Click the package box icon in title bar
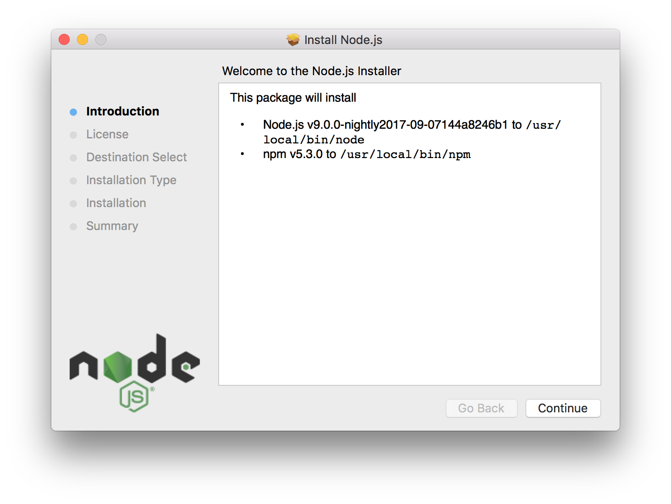 tap(293, 40)
